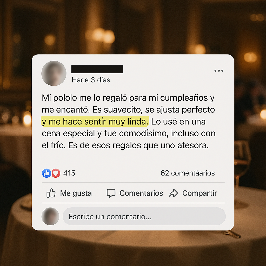Click the "Me gusta" text label
Image resolution: width=266 pixels, height=266 pixels.
(x=76, y=193)
